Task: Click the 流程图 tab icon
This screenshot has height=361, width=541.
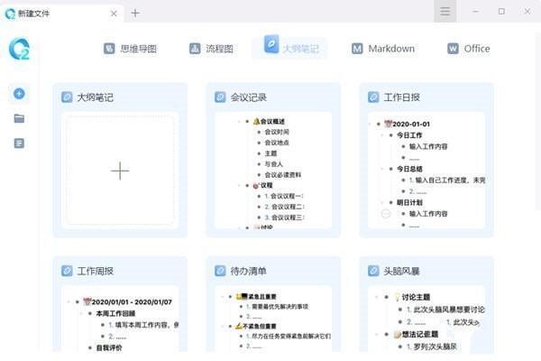Action: pos(195,49)
